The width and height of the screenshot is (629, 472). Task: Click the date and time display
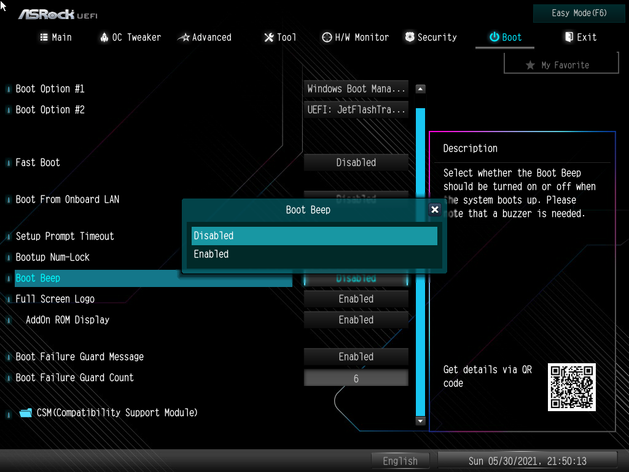tap(527, 461)
